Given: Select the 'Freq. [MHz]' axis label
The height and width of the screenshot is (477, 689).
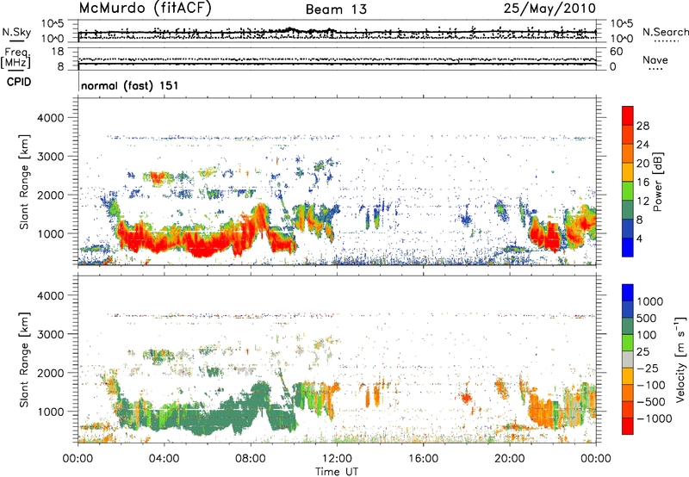Looking at the screenshot, I should (16, 59).
